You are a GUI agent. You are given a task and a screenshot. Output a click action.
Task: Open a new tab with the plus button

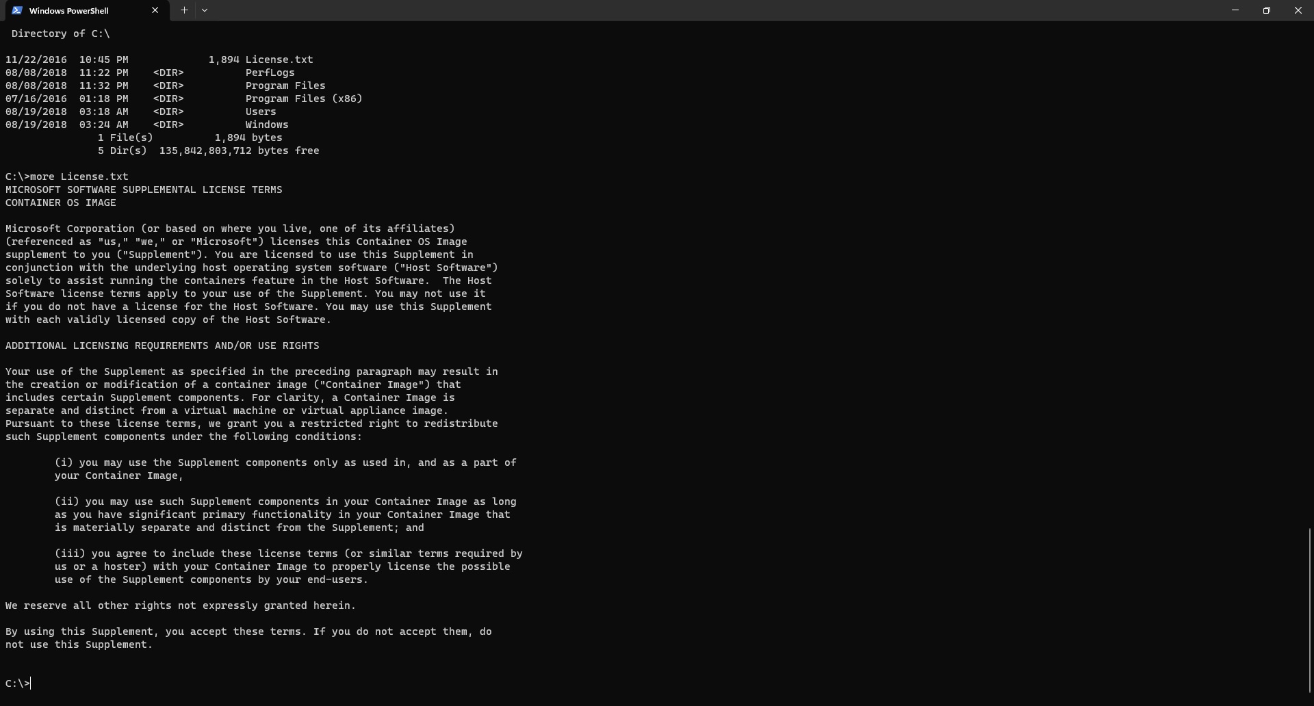coord(184,10)
